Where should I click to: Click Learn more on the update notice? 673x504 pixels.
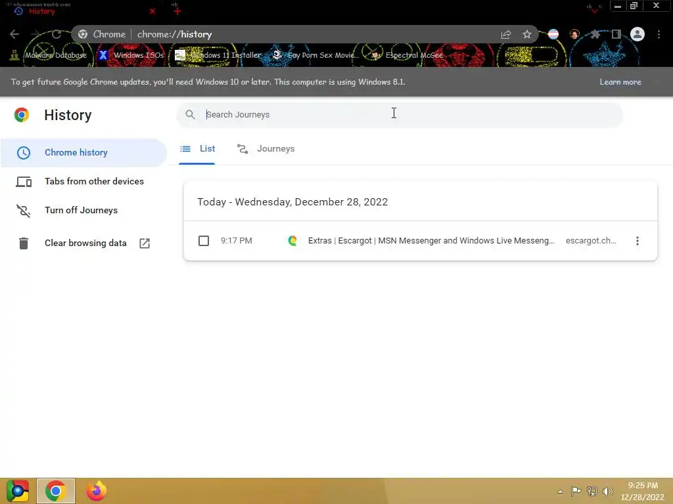620,82
